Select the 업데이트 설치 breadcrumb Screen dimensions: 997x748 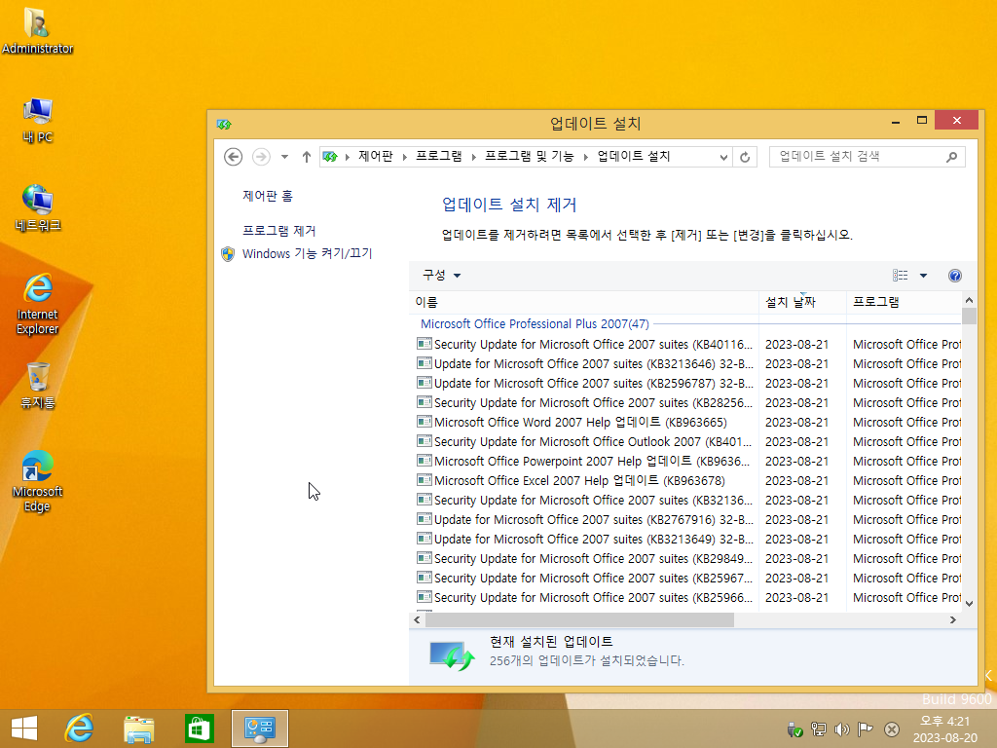point(633,157)
